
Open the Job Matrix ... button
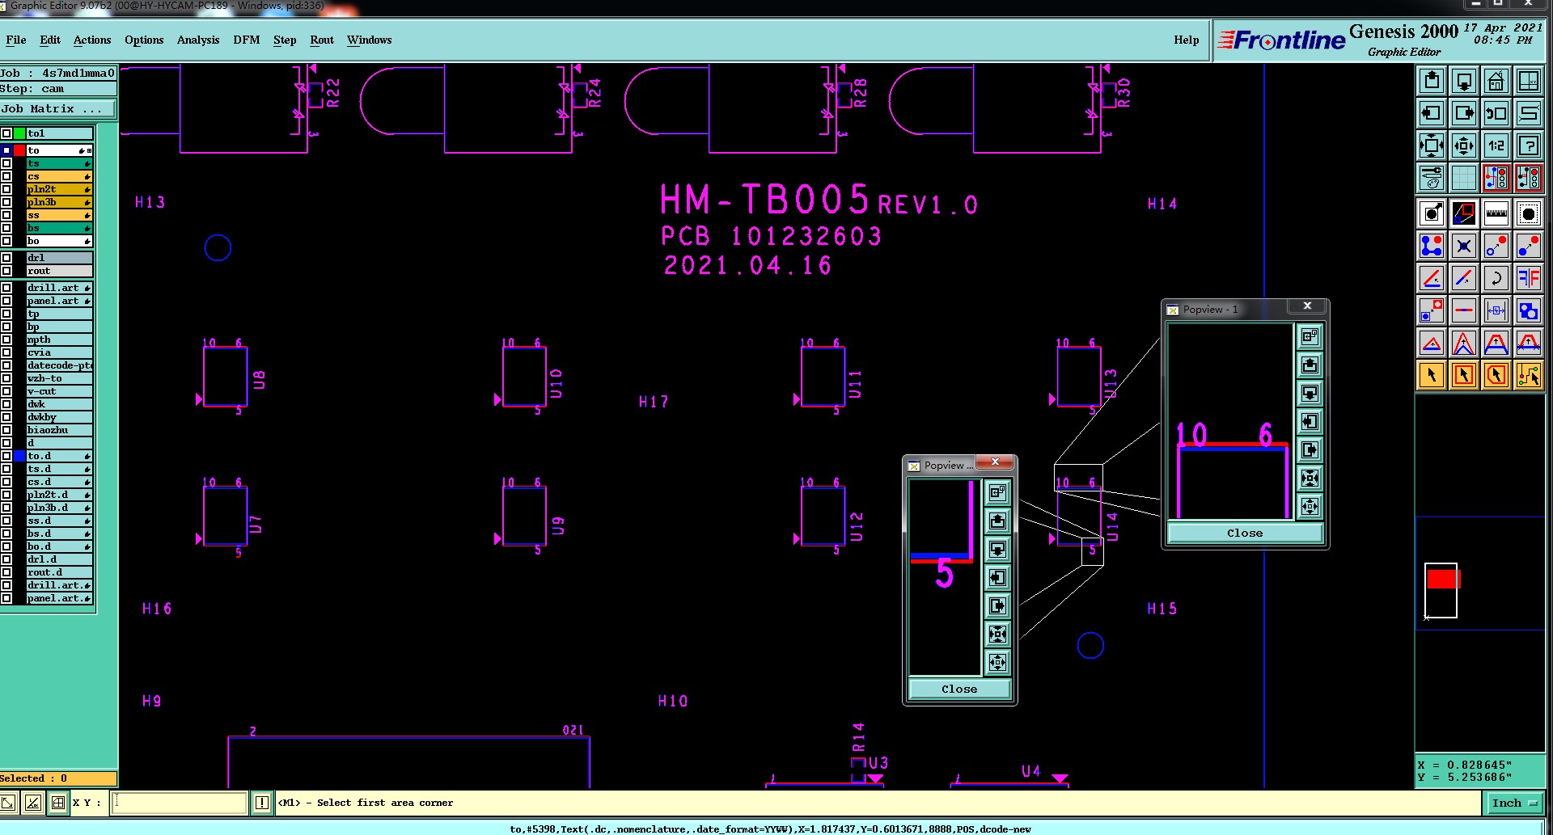[58, 109]
